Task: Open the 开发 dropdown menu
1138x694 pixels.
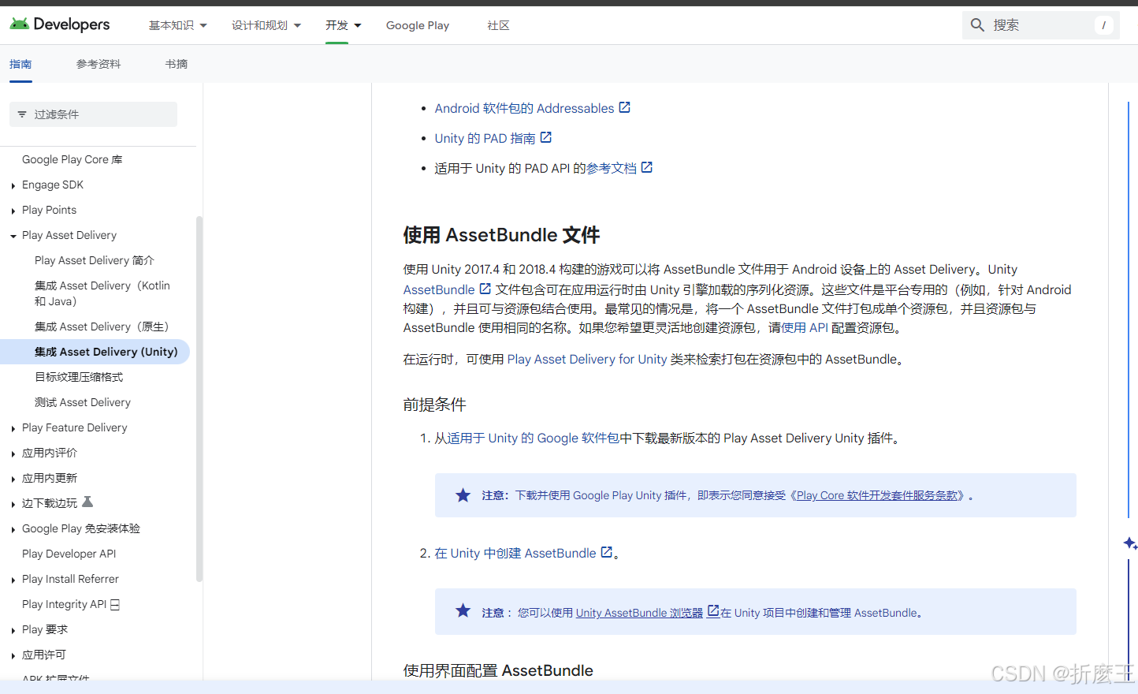Action: [344, 25]
